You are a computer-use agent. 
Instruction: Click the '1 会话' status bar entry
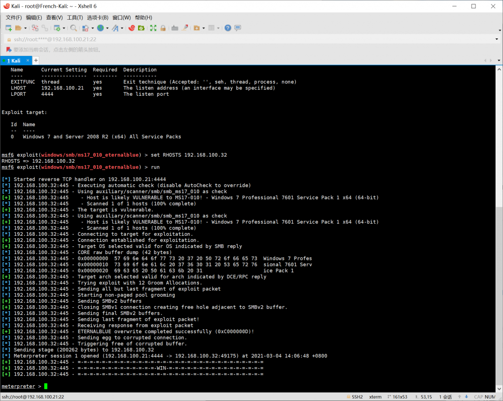coord(445,397)
